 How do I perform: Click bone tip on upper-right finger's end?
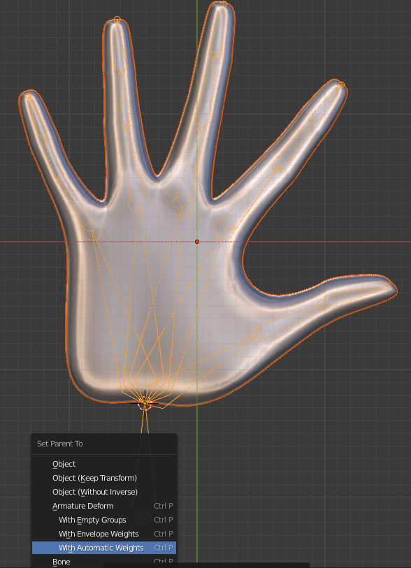pyautogui.click(x=341, y=85)
